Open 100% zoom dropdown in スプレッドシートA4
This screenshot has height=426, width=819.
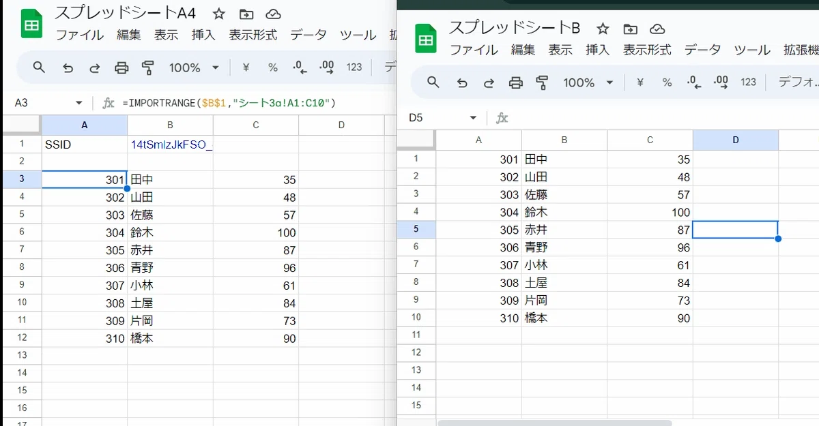pyautogui.click(x=194, y=67)
